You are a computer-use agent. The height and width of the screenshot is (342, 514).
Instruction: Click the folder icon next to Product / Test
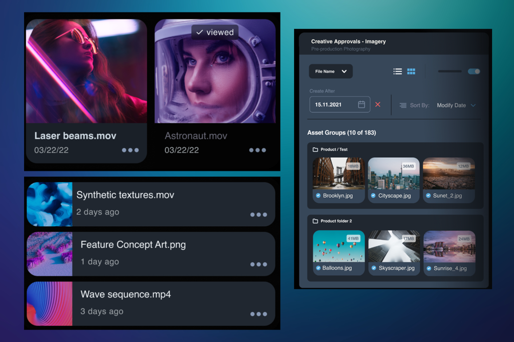coord(315,149)
